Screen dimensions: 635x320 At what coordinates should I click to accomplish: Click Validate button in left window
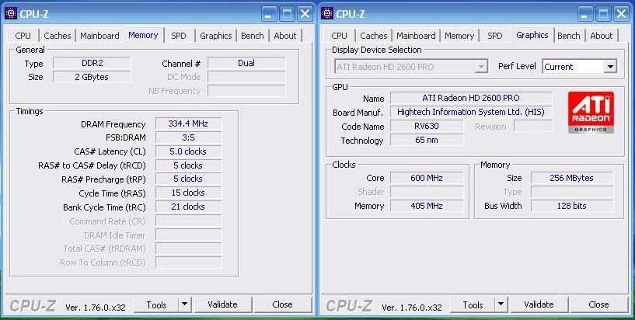pos(223,304)
